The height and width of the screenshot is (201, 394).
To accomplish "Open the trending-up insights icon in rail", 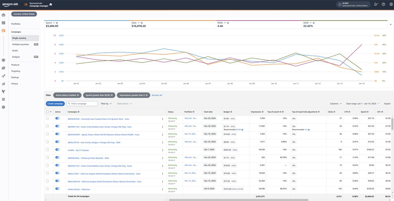I will [x=3, y=76].
